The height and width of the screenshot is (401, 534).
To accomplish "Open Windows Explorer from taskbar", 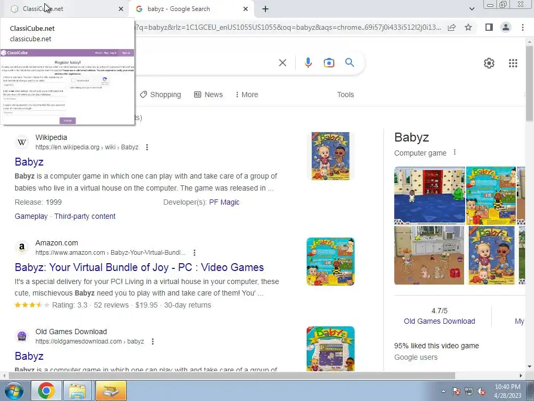I will click(x=77, y=391).
